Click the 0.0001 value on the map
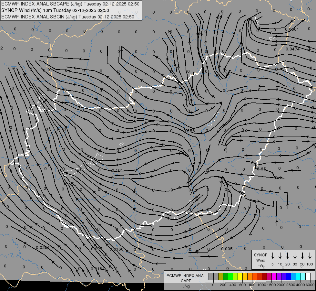This screenshot has height=291, width=316. tap(292, 29)
